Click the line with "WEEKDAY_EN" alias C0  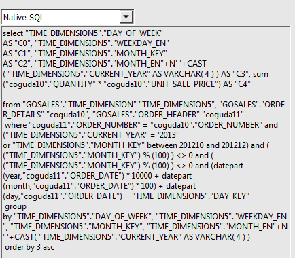point(86,43)
